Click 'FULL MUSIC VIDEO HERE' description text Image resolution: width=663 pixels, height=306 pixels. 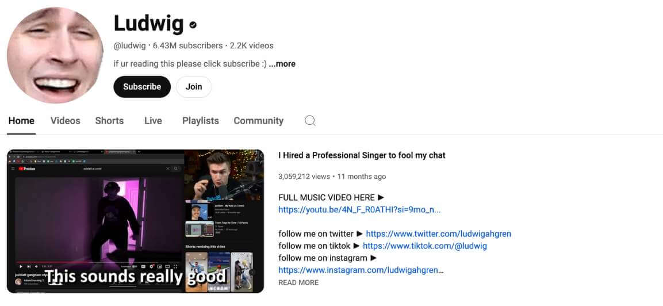point(331,198)
